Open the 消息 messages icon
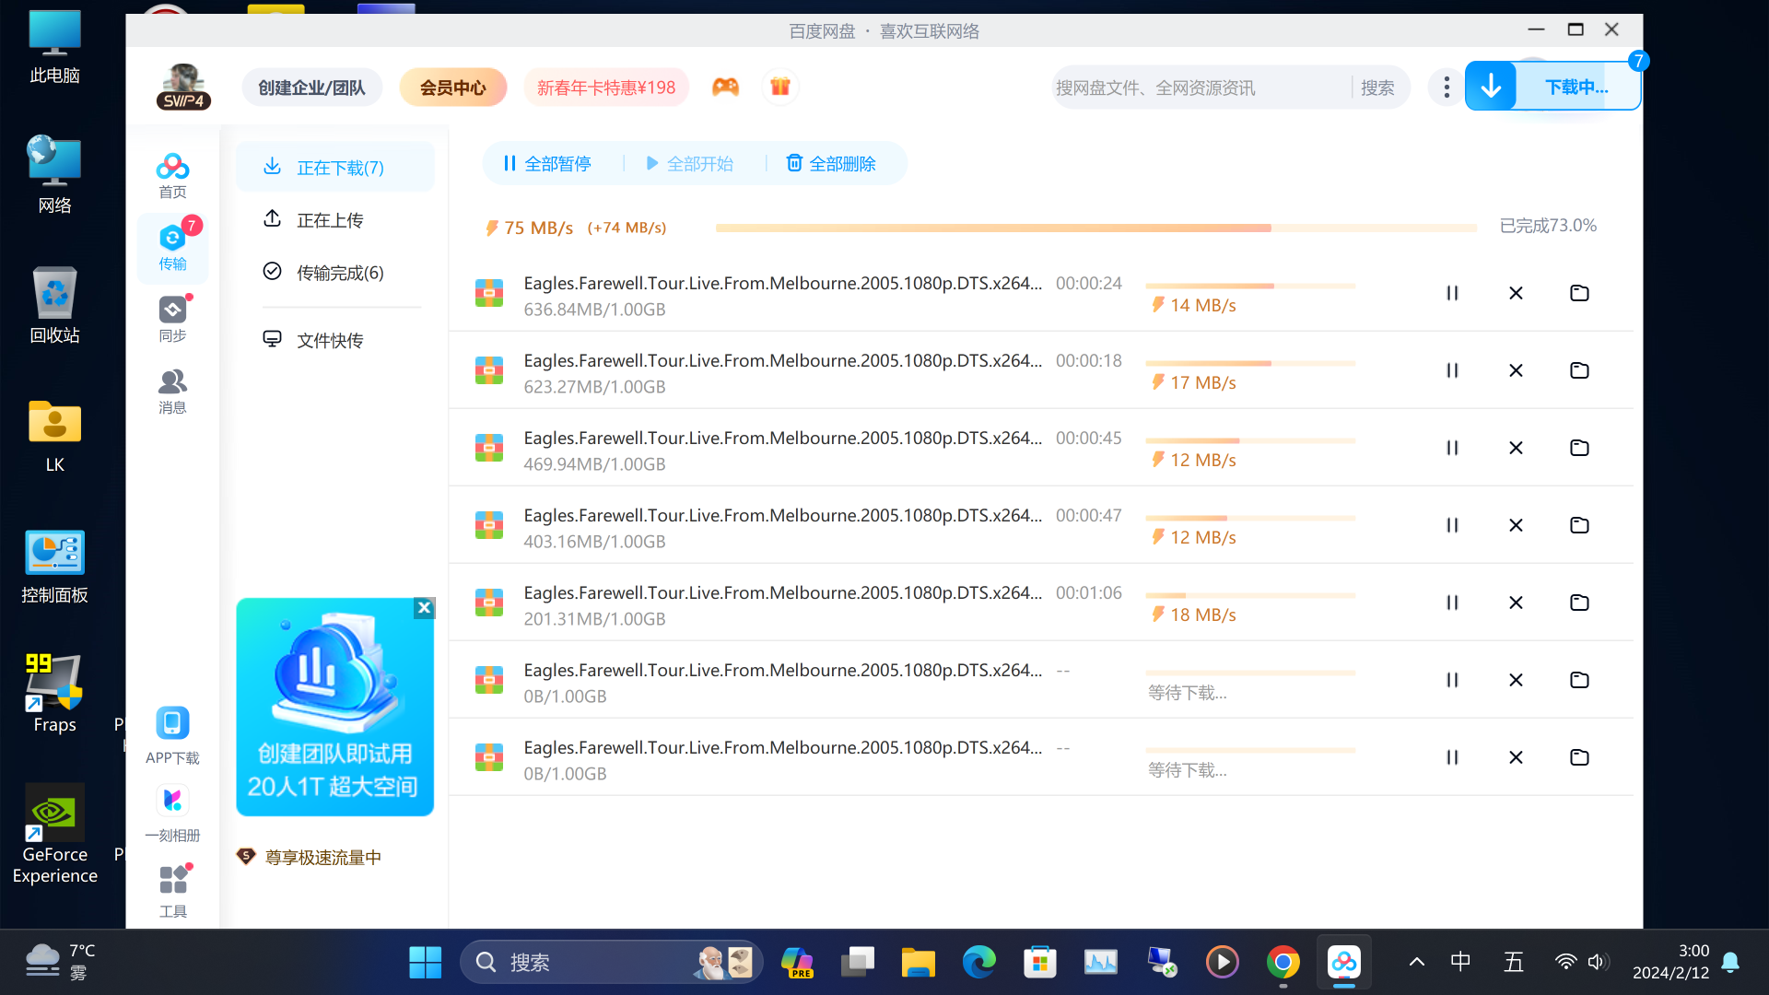The height and width of the screenshot is (995, 1769). pyautogui.click(x=172, y=391)
